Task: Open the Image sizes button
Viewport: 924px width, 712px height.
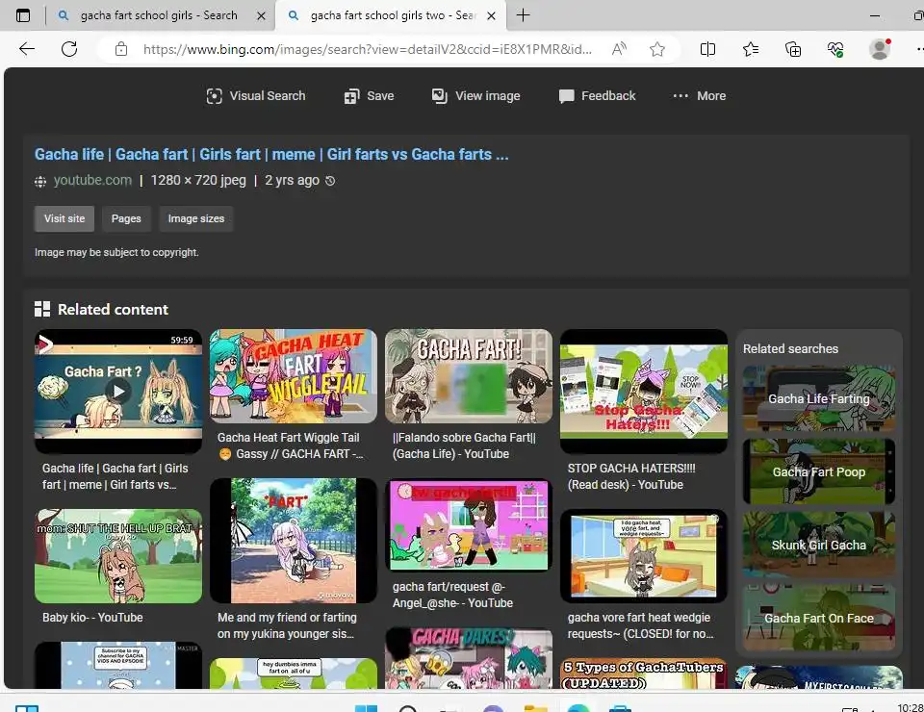Action: (196, 218)
